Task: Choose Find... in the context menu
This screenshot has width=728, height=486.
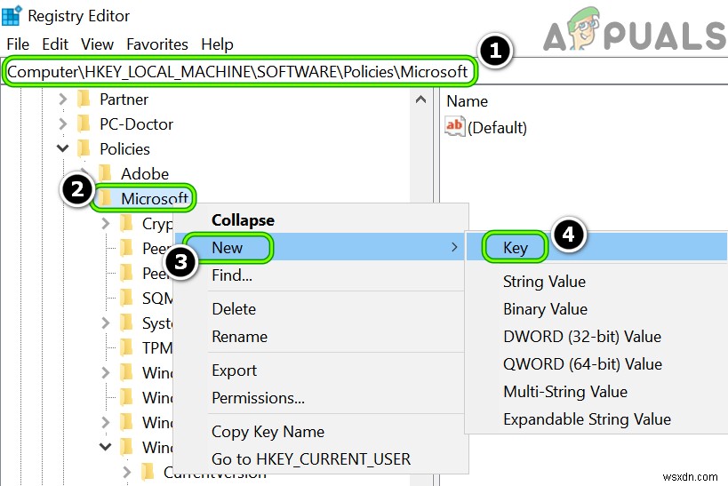Action: coord(232,275)
